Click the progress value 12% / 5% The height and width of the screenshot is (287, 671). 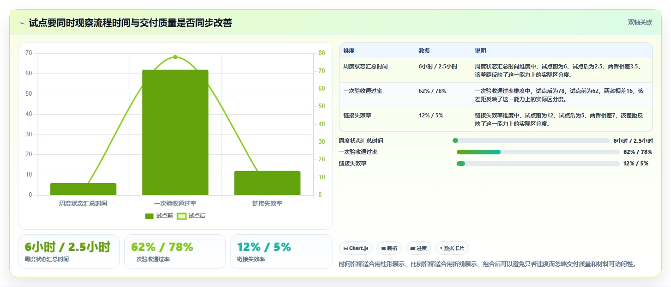click(636, 164)
